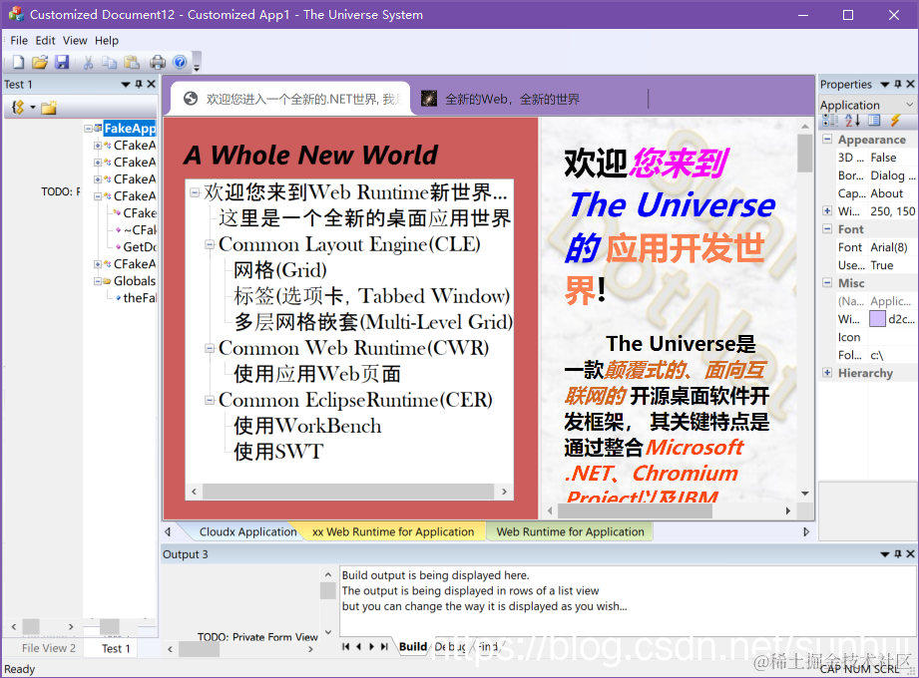Pin the Properties panel

898,85
